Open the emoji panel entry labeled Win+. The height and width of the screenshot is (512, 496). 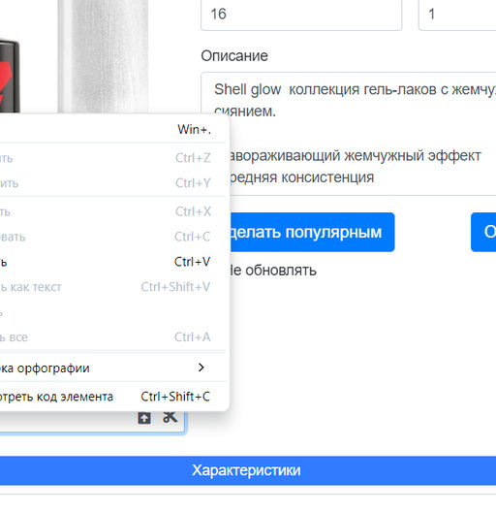[x=113, y=130]
